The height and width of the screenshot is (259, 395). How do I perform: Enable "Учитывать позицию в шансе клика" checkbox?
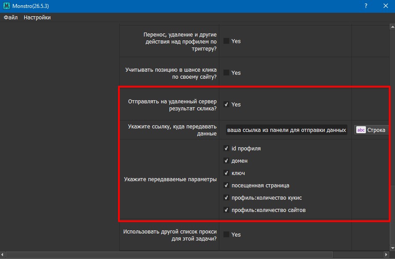pyautogui.click(x=226, y=73)
